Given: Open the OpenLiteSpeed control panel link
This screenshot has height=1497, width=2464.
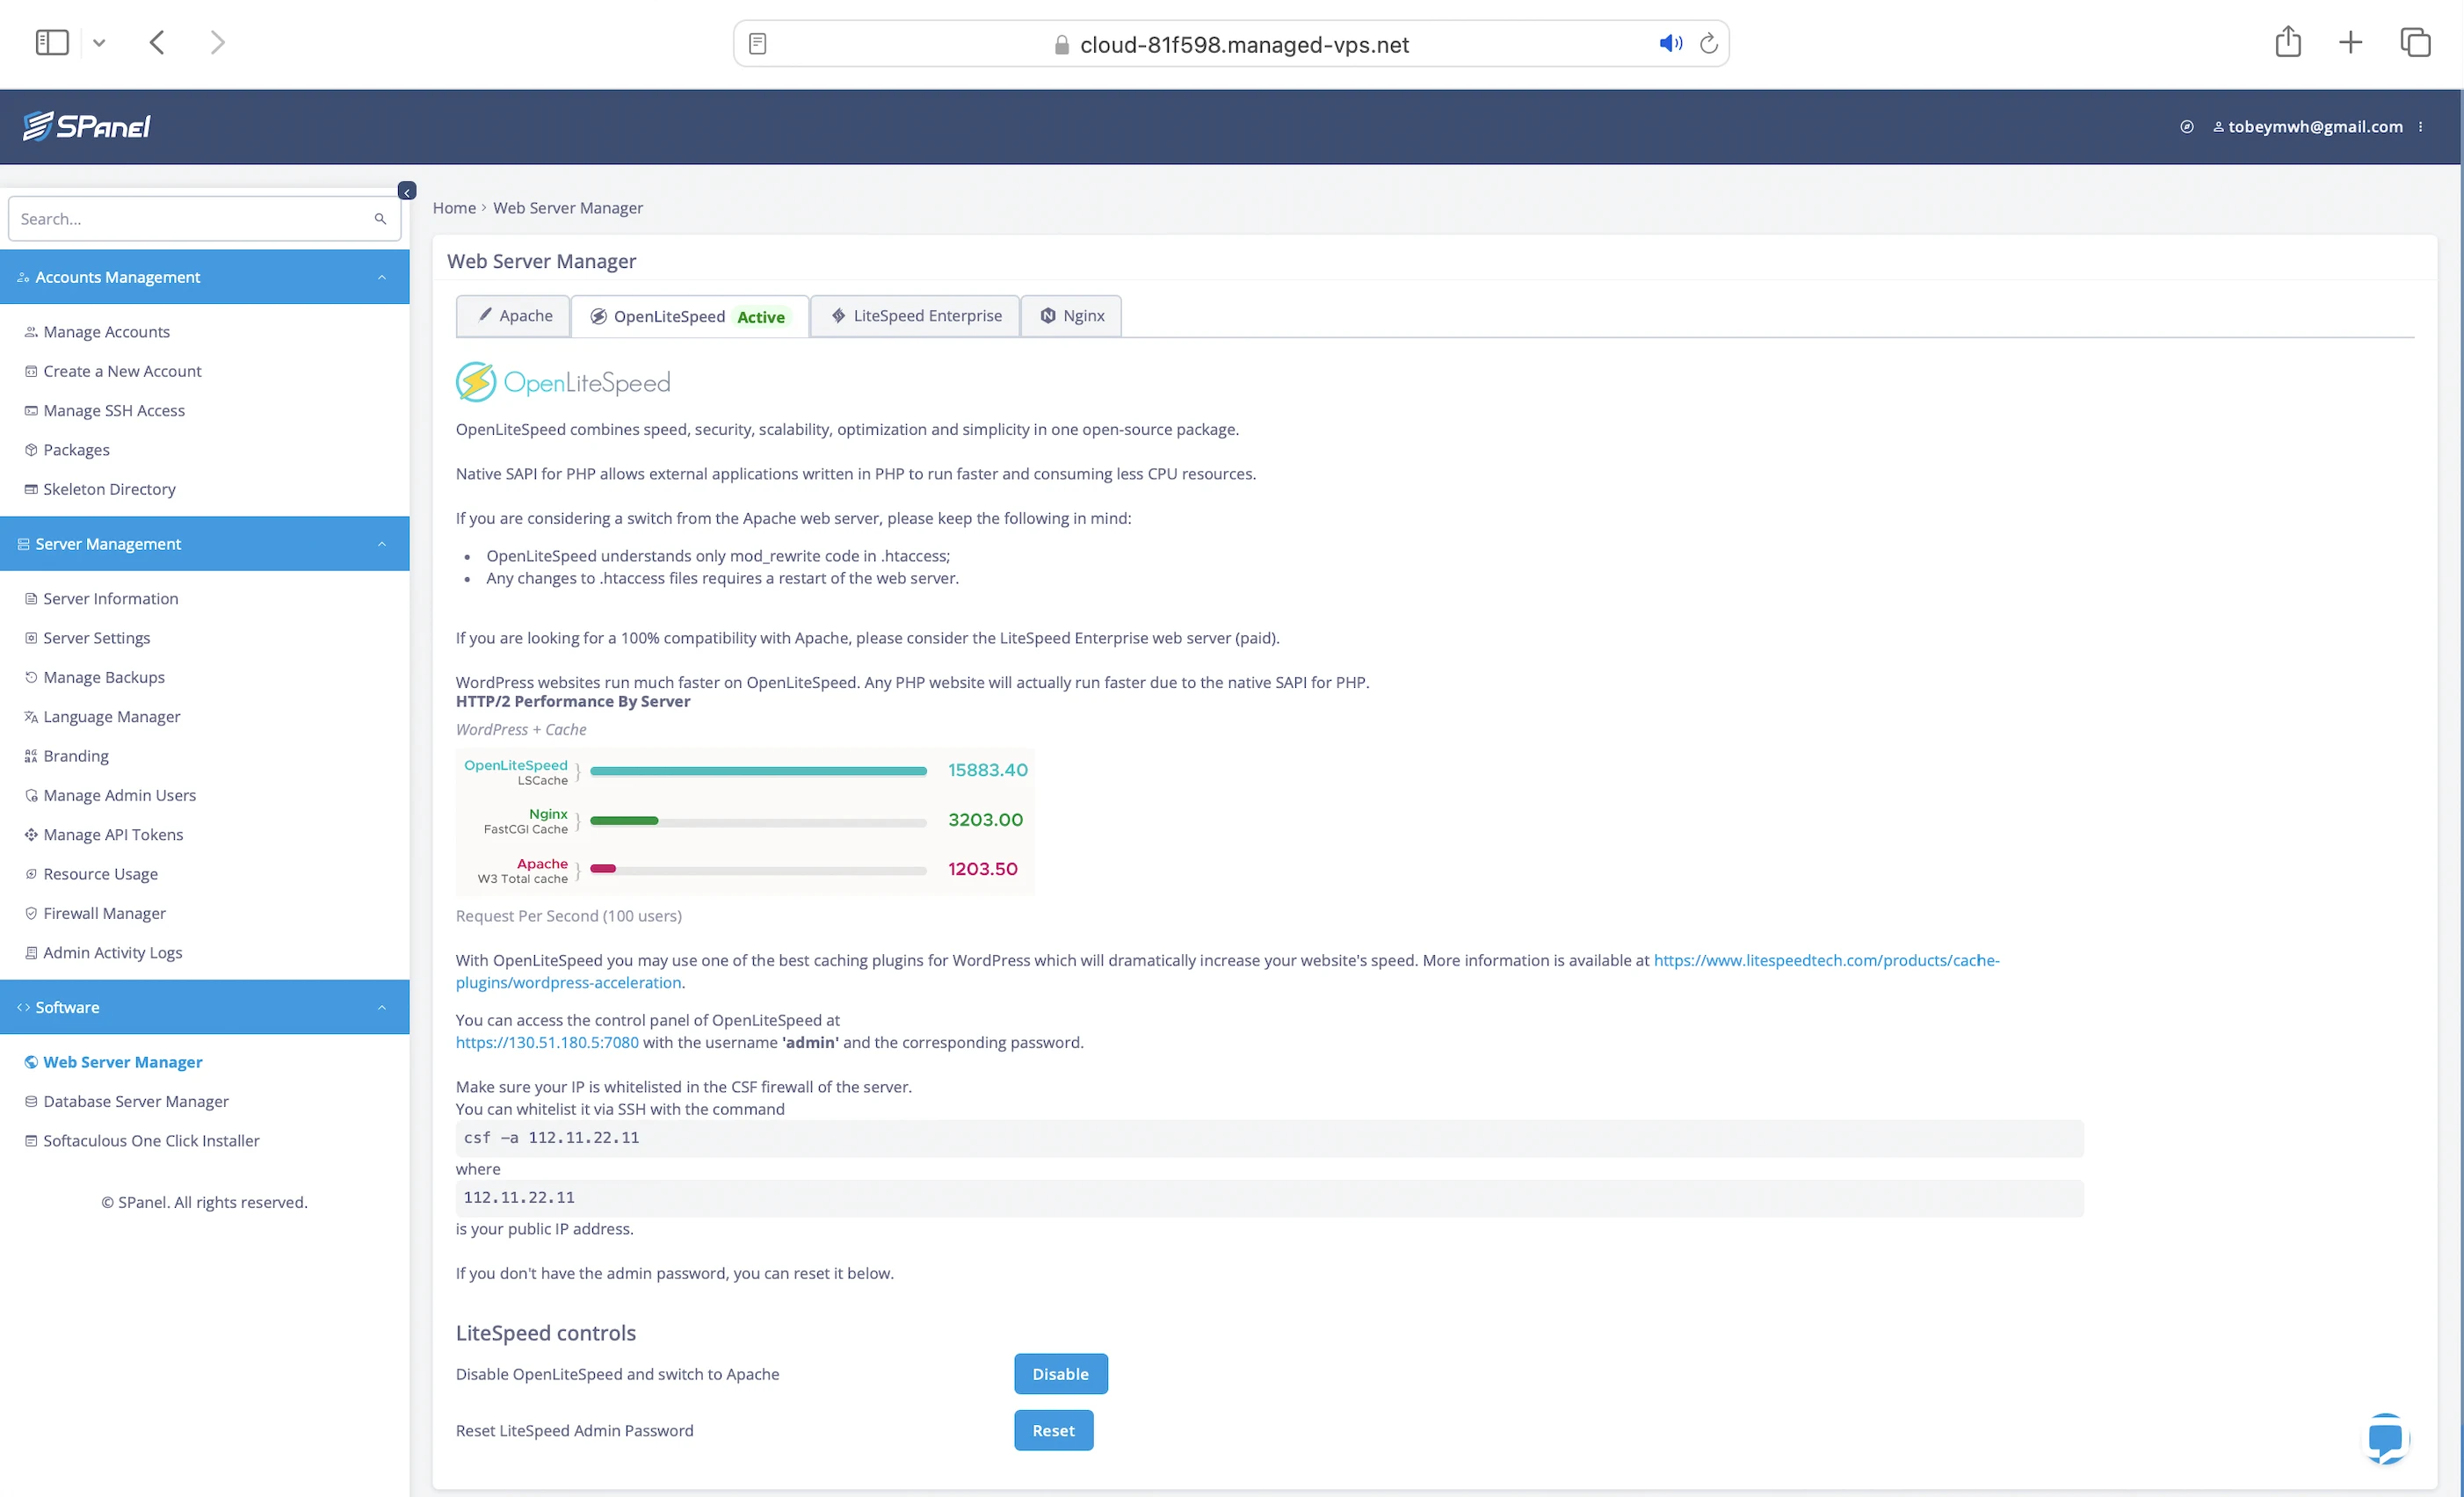Looking at the screenshot, I should pos(547,1042).
